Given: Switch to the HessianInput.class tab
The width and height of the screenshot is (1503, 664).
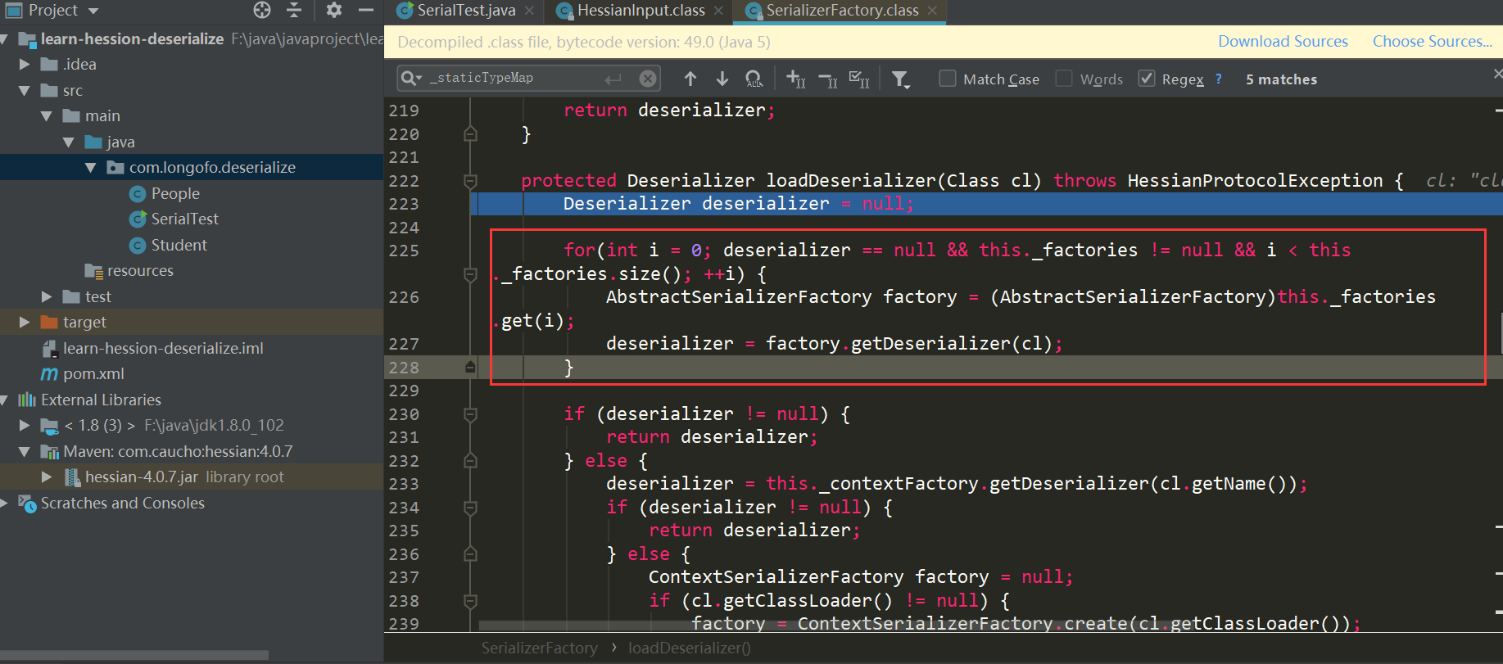Looking at the screenshot, I should point(641,11).
